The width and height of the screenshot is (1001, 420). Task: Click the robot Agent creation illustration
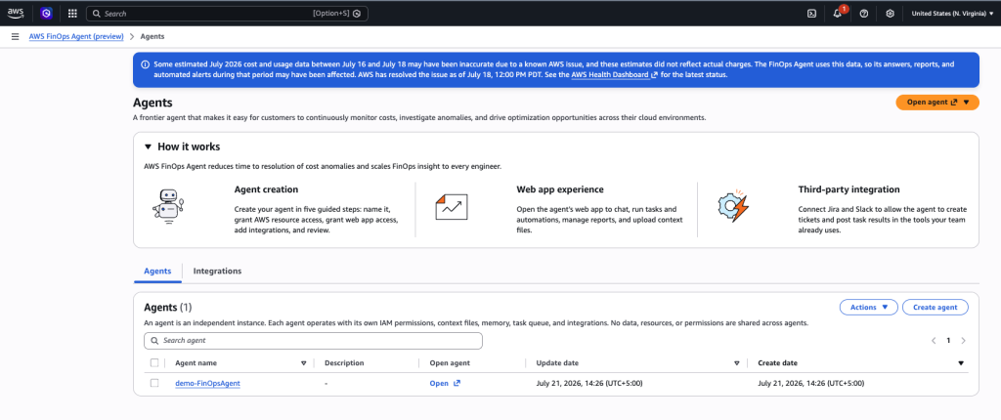coord(168,205)
